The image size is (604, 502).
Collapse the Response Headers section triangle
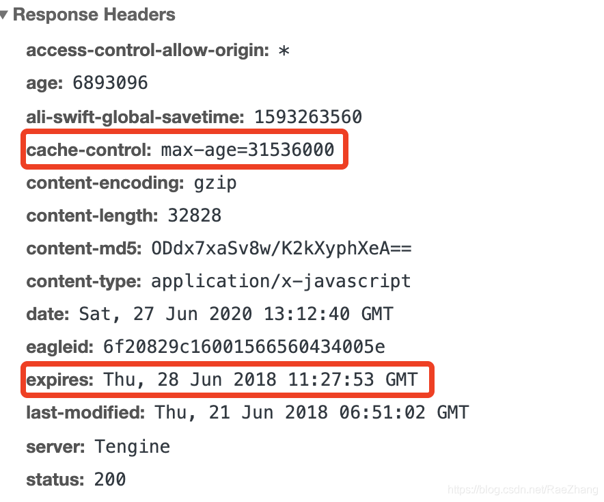[4, 15]
